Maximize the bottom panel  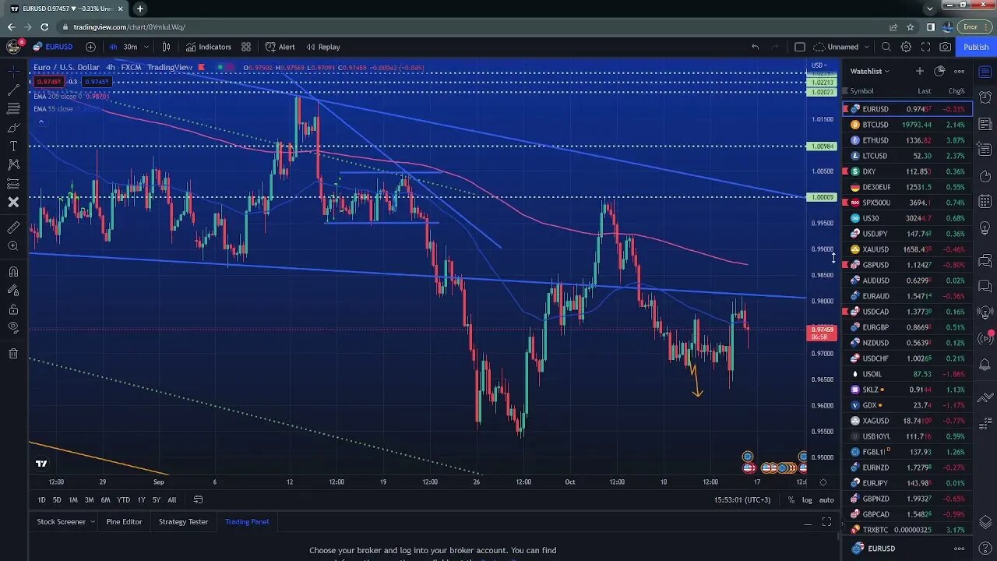pyautogui.click(x=826, y=522)
